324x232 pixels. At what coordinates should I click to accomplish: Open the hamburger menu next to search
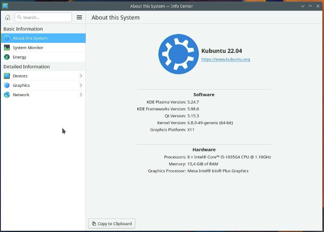(79, 17)
